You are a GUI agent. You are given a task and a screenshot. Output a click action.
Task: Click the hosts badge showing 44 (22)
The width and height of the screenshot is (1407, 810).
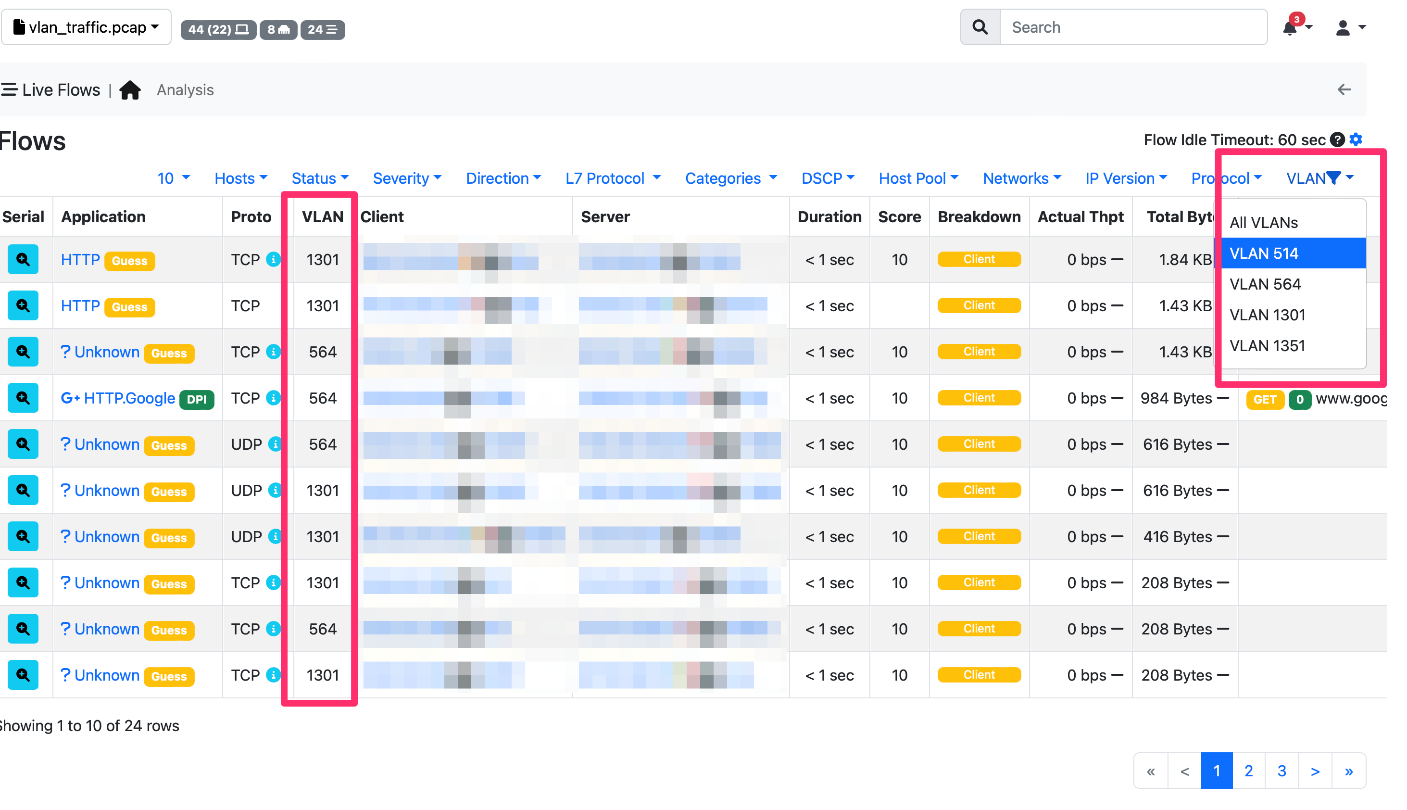218,29
